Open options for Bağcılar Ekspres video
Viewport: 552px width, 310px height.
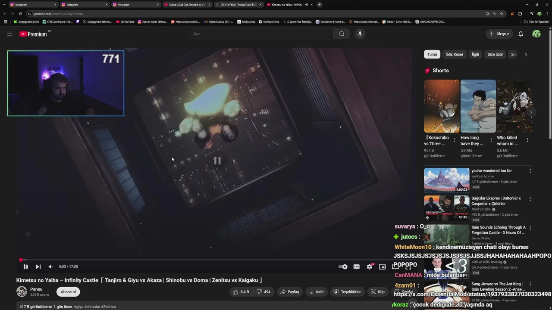(530, 199)
